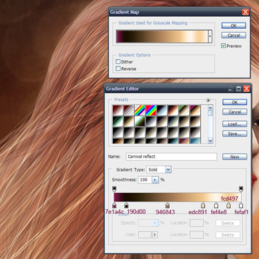Select the 946843 color stop marker
This screenshot has height=259, width=259.
167,205
